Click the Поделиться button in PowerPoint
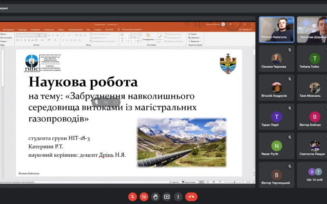This screenshot has height=204, width=327. [246, 29]
